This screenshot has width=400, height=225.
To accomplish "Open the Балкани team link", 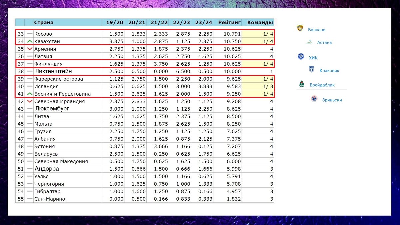I will 317,30.
